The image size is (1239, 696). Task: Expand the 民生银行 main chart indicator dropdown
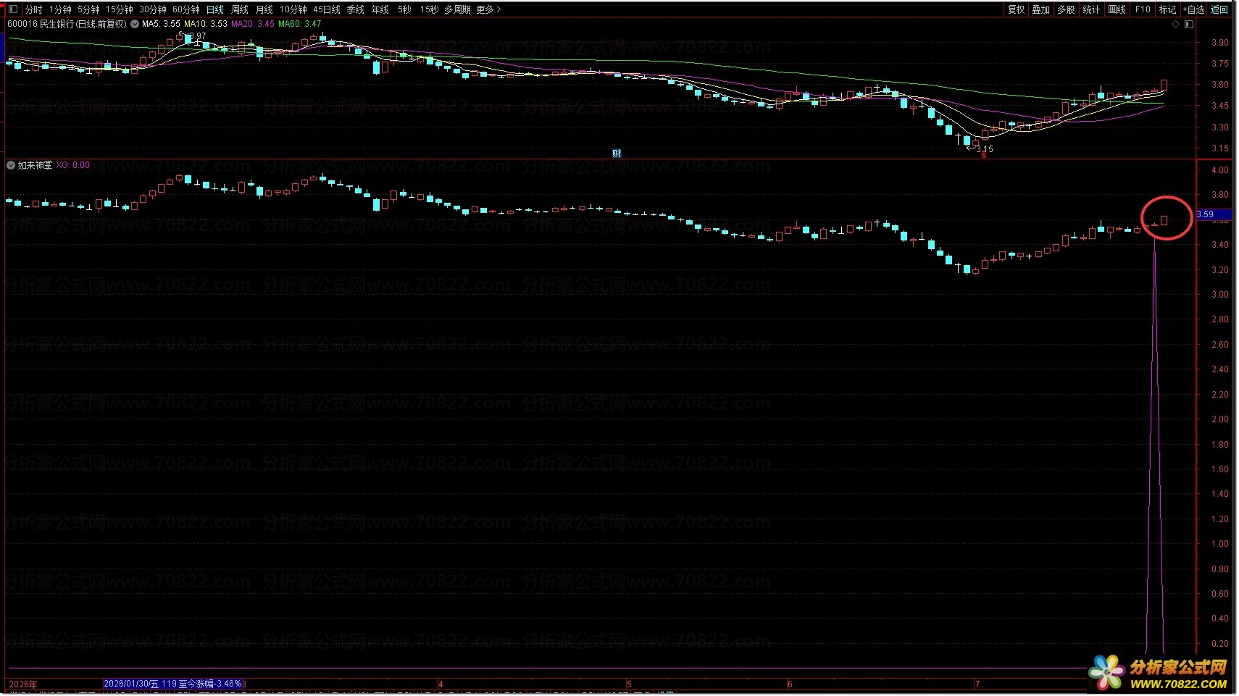point(135,24)
